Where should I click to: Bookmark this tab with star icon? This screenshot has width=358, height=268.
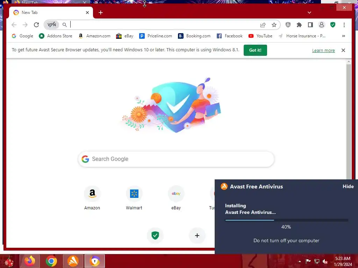(x=274, y=25)
